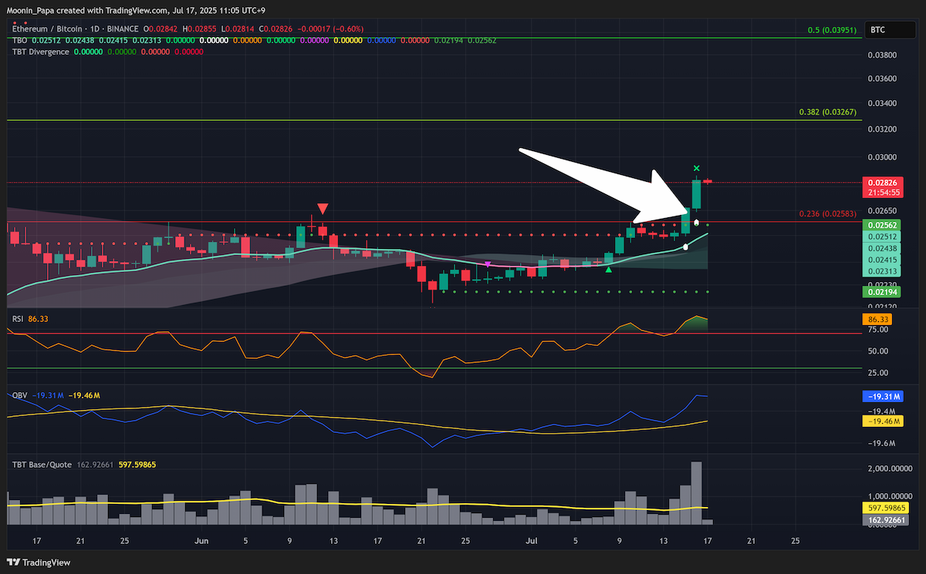This screenshot has width=926, height=574.
Task: Open the OBV indicator legend
Action: [x=19, y=395]
